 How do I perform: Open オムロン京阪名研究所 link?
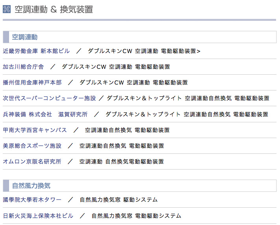32,162
